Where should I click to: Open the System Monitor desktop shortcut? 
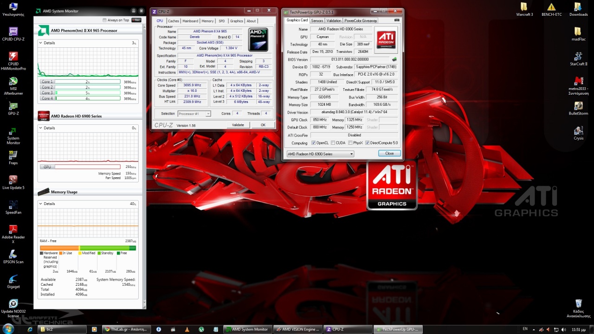[x=13, y=135]
